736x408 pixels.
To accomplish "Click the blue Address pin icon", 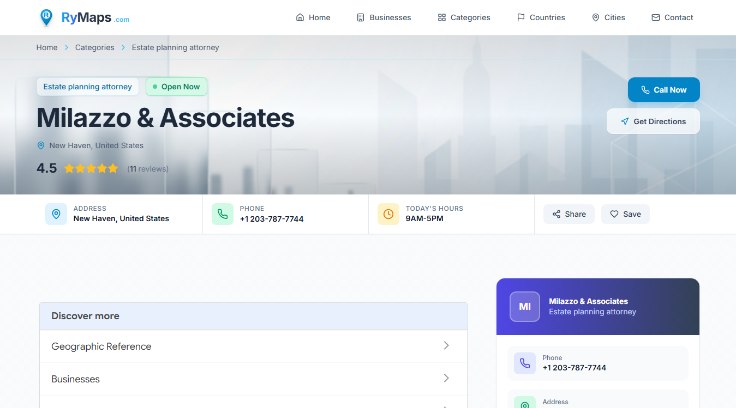I will pos(56,214).
